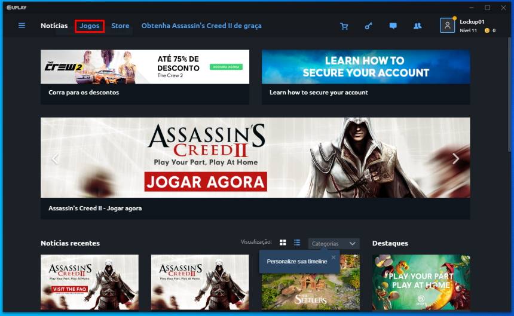Click the key activation icon
The height and width of the screenshot is (316, 514).
[x=368, y=26]
